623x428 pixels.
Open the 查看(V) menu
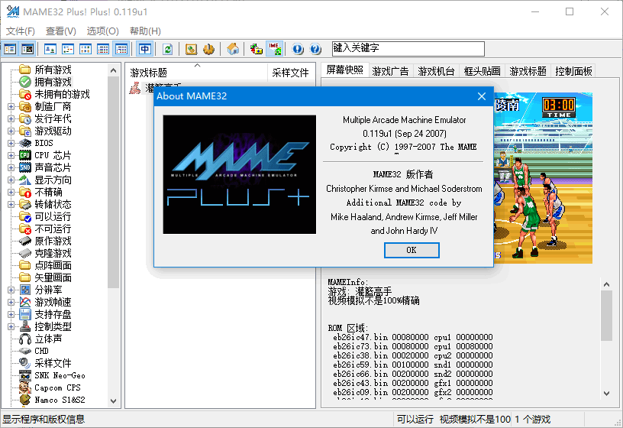61,31
